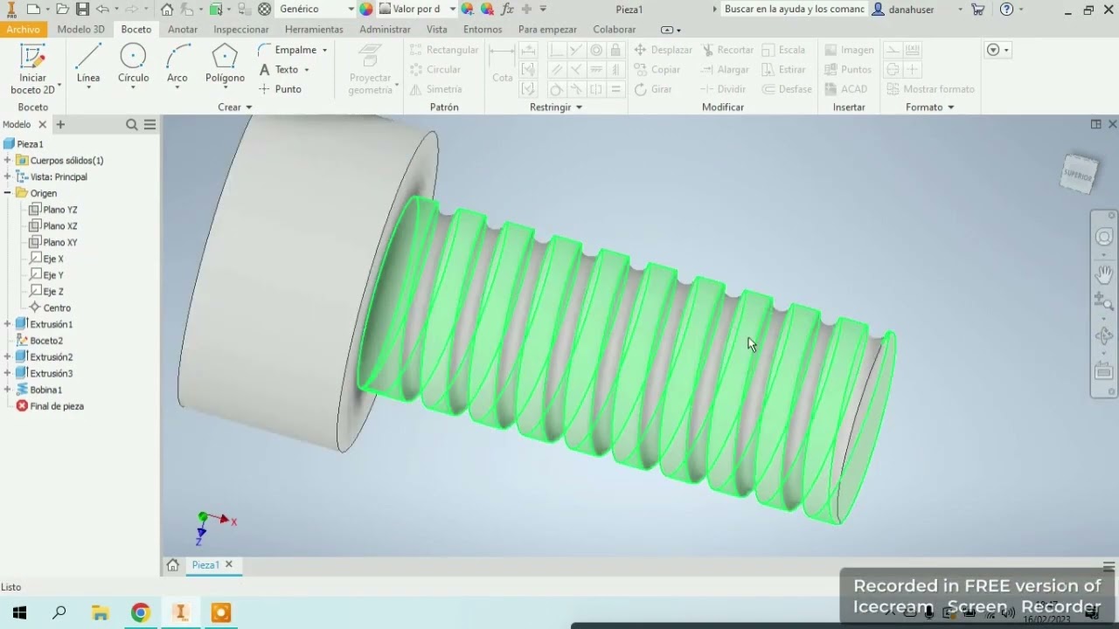Screen dimensions: 1119x629
Task: Switch to the Vista ribbon tab
Action: coord(436,30)
